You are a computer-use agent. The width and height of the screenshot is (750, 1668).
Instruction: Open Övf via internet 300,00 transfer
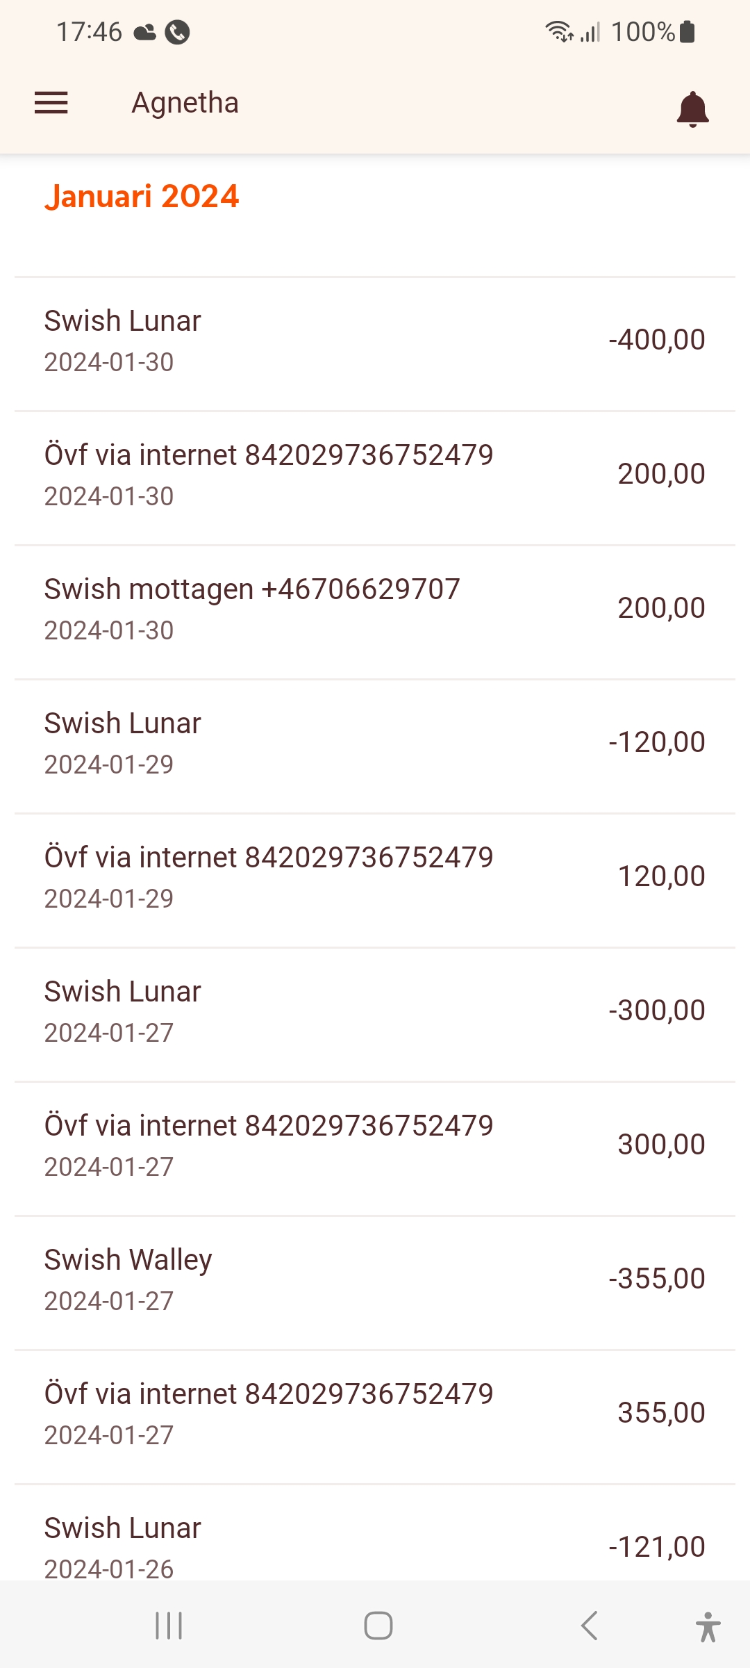click(x=375, y=1145)
